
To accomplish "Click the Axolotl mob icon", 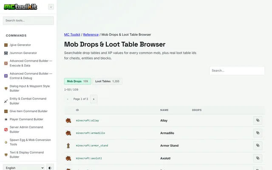I will pyautogui.click(x=68, y=158).
